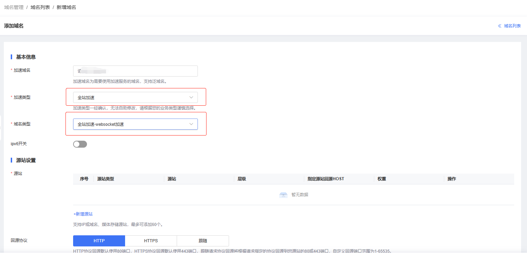The height and width of the screenshot is (253, 527).
Task: Focus the 加速域名 input field
Action: coord(135,71)
